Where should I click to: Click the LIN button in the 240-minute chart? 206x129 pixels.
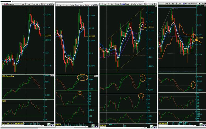coord(179,4)
